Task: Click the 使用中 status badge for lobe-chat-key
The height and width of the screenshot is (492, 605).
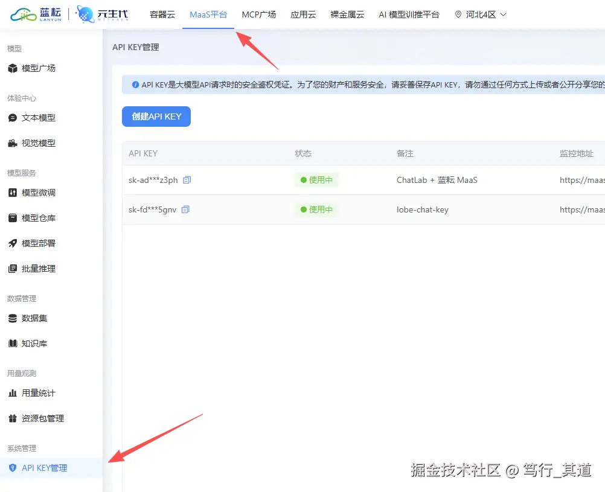Action: click(x=316, y=209)
